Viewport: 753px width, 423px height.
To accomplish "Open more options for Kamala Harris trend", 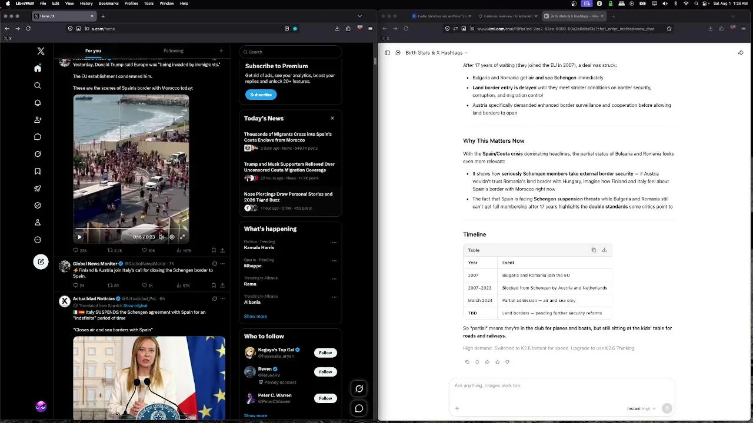I will point(334,243).
